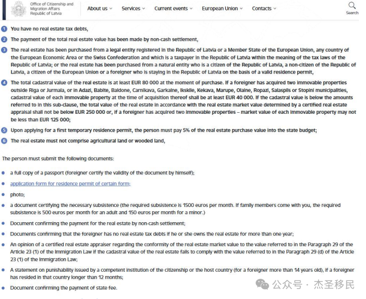Expand the About us dropdown arrow
The image size is (366, 299).
point(111,9)
